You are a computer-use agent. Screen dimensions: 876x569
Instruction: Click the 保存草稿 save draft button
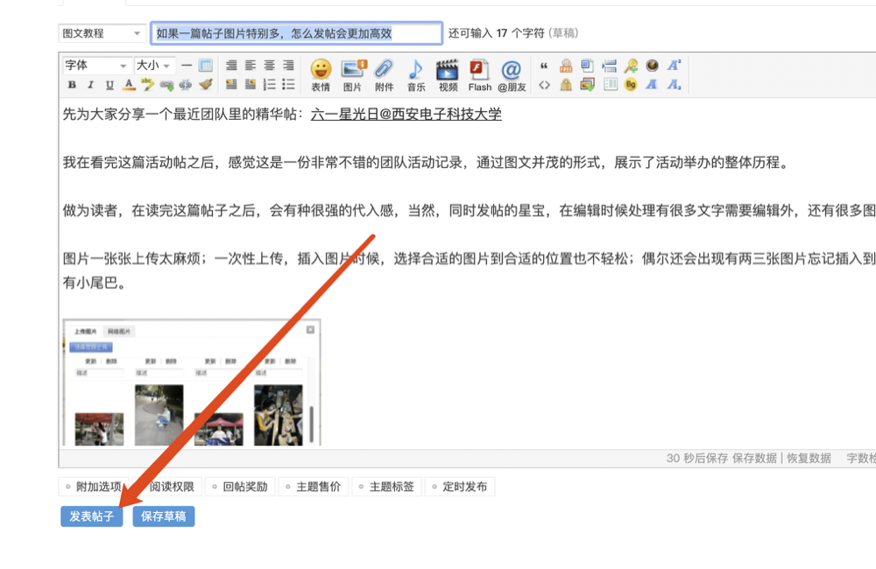point(164,516)
